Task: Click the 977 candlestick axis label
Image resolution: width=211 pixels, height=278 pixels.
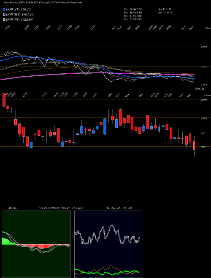Action: tap(203, 134)
